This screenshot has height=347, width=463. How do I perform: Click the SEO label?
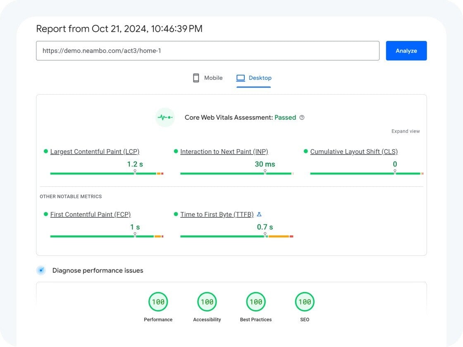pos(305,320)
